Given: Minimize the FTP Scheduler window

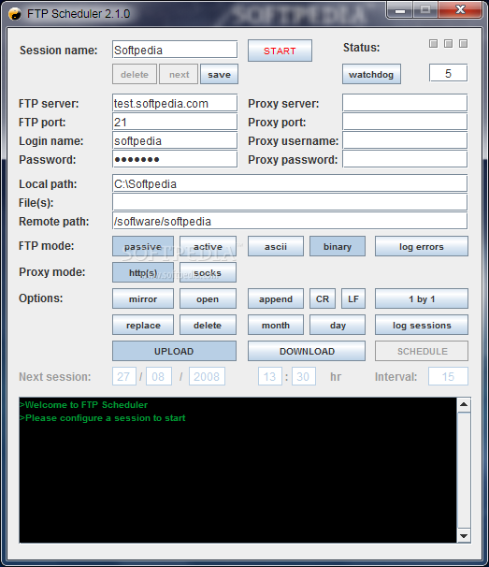Looking at the screenshot, I should click(400, 10).
